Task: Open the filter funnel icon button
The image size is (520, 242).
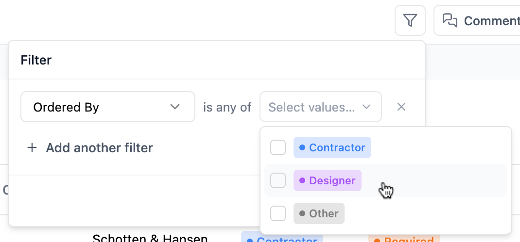Action: [x=410, y=20]
